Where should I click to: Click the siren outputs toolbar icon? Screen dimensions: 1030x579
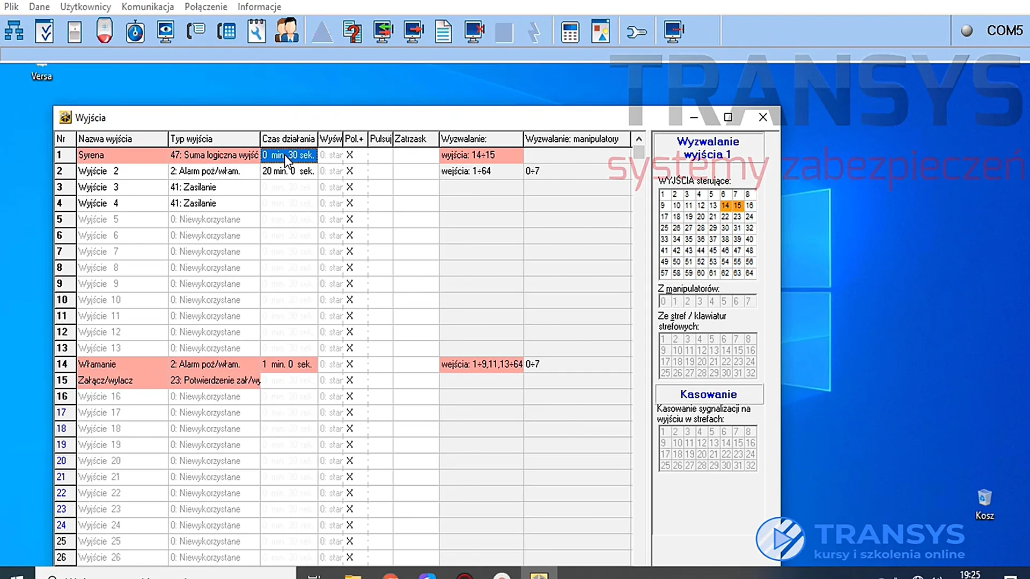pos(105,31)
